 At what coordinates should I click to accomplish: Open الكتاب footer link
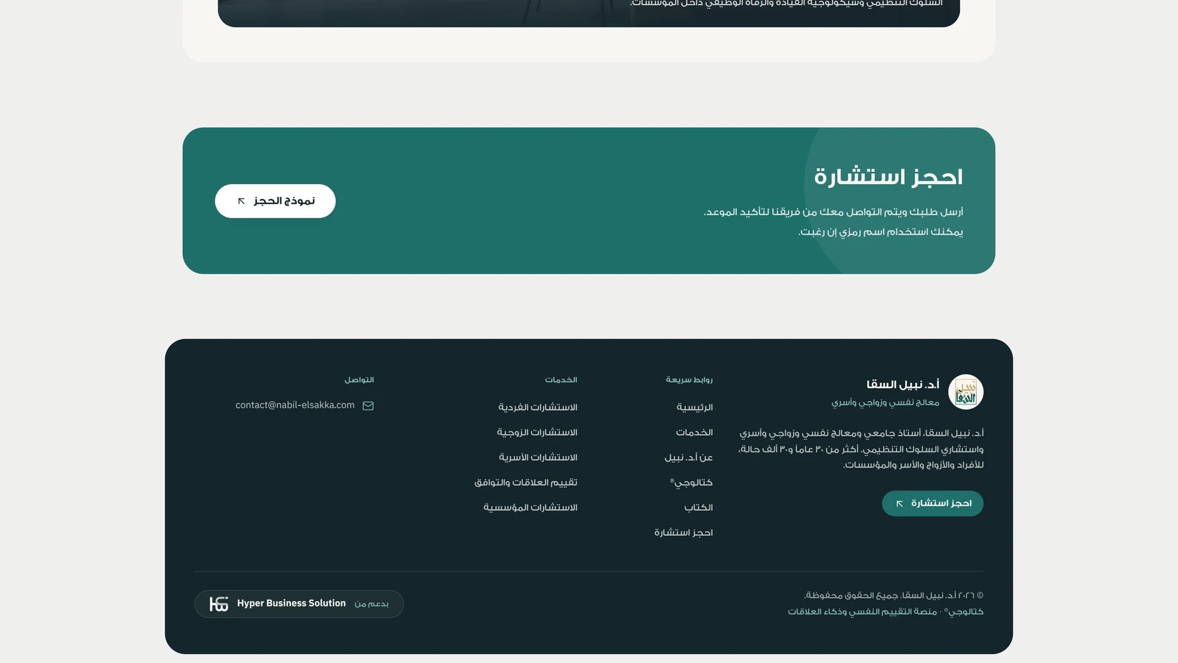pyautogui.click(x=698, y=508)
